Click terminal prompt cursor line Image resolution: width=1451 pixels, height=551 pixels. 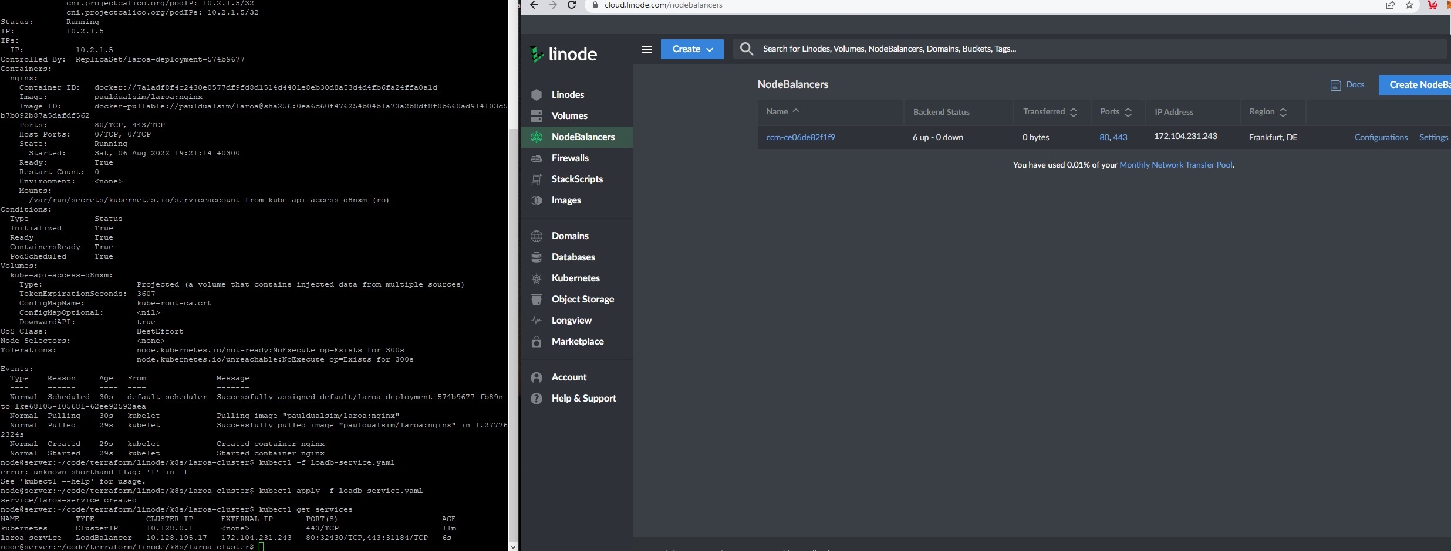point(132,547)
